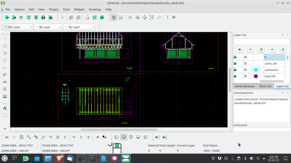Open a file with the folder icon
The image size is (291, 163).
pyautogui.click(x=21, y=17)
